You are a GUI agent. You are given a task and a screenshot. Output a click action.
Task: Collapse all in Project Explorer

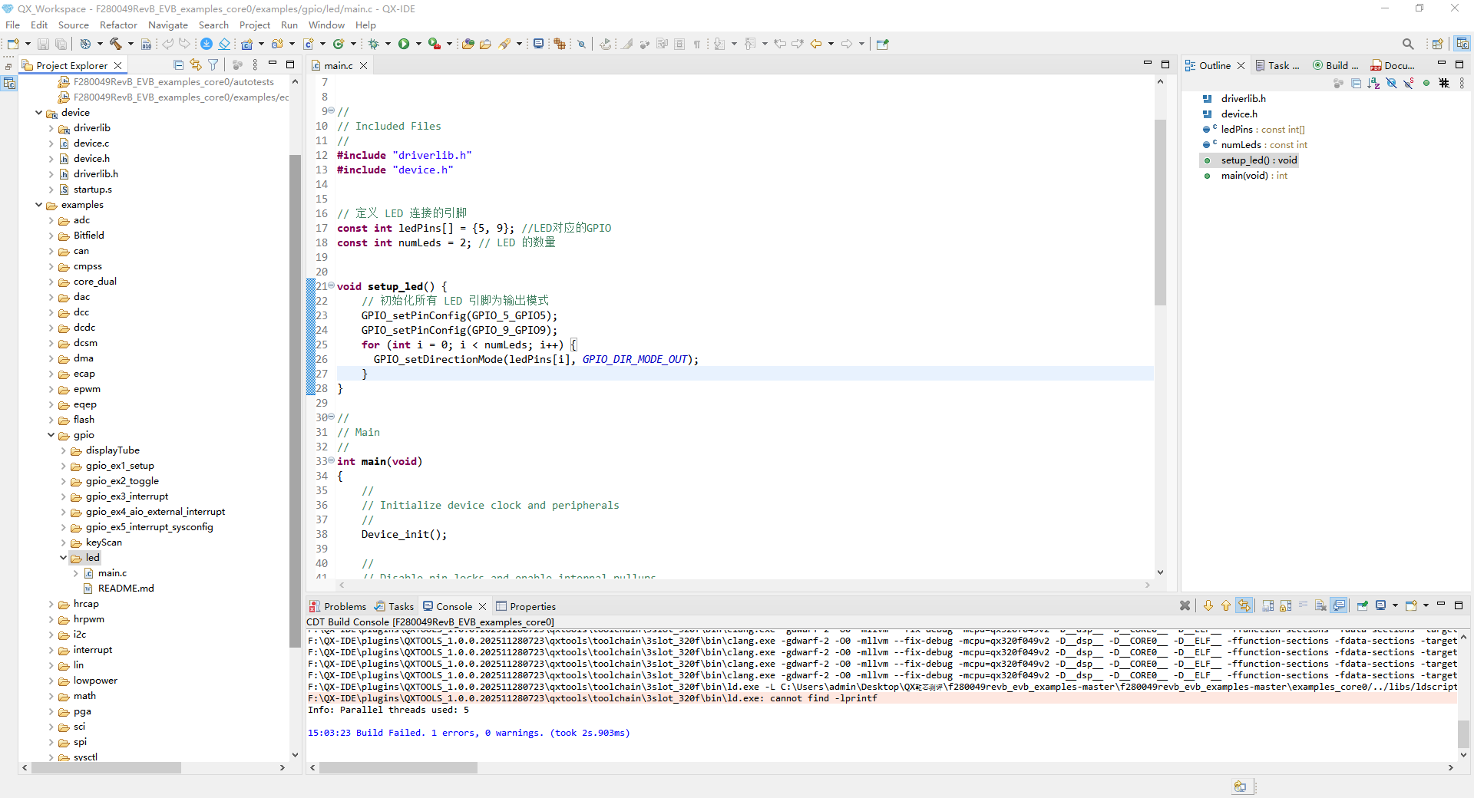click(178, 65)
